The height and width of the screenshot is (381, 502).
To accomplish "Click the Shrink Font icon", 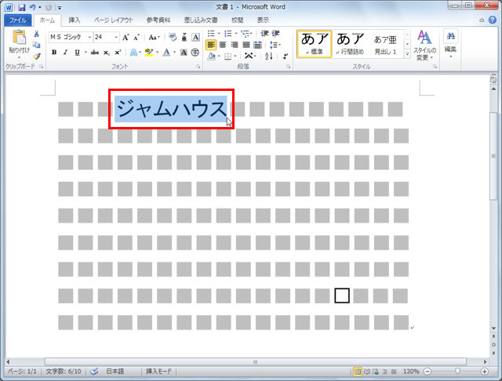I will click(136, 38).
